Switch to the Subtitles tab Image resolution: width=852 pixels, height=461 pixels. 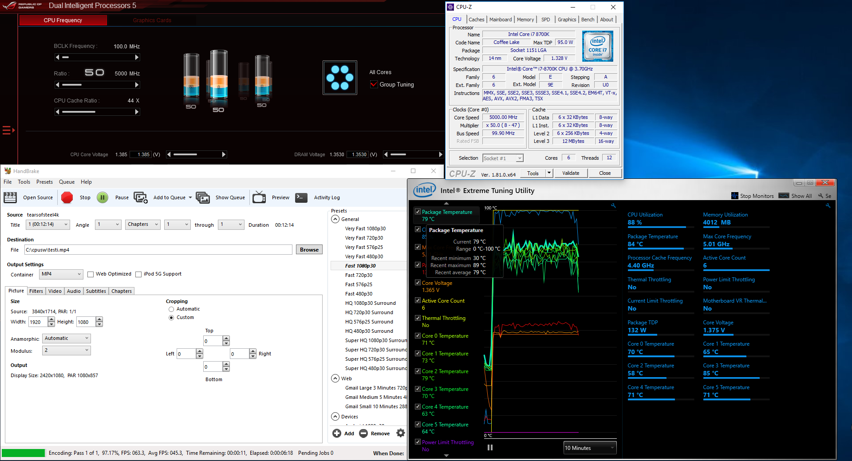pos(96,291)
